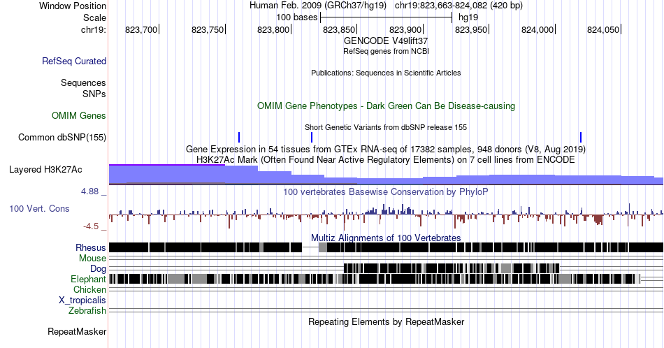Viewport: 664px width, 348px height.
Task: Click the -4.5 PhyloP lower axis value
Action: click(91, 226)
